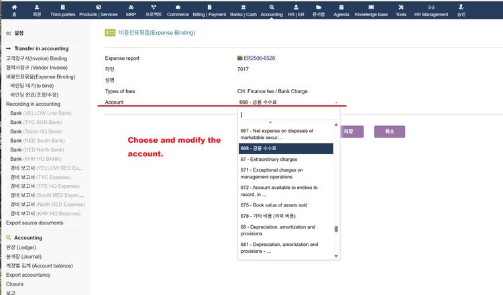Open the Products | Services module icon
503x295 pixels.
tap(98, 7)
